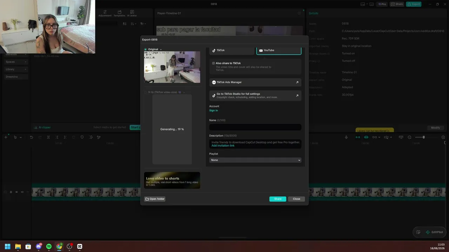The width and height of the screenshot is (449, 252).
Task: Mute the video track audio
Action: pos(22,192)
